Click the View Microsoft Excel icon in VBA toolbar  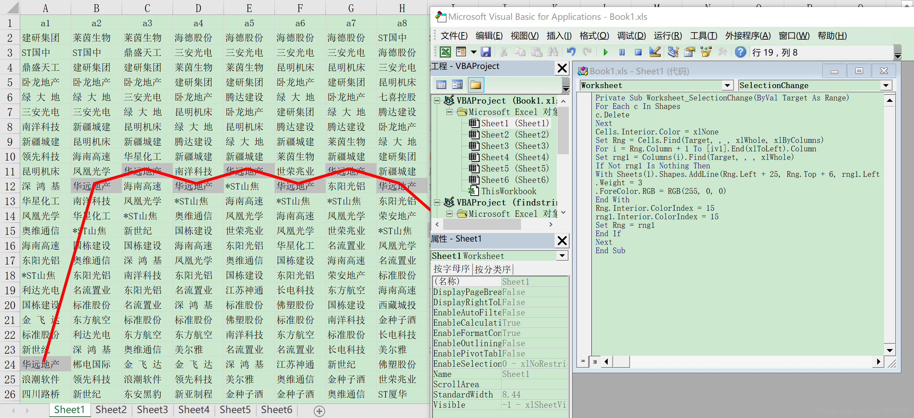[x=445, y=52]
